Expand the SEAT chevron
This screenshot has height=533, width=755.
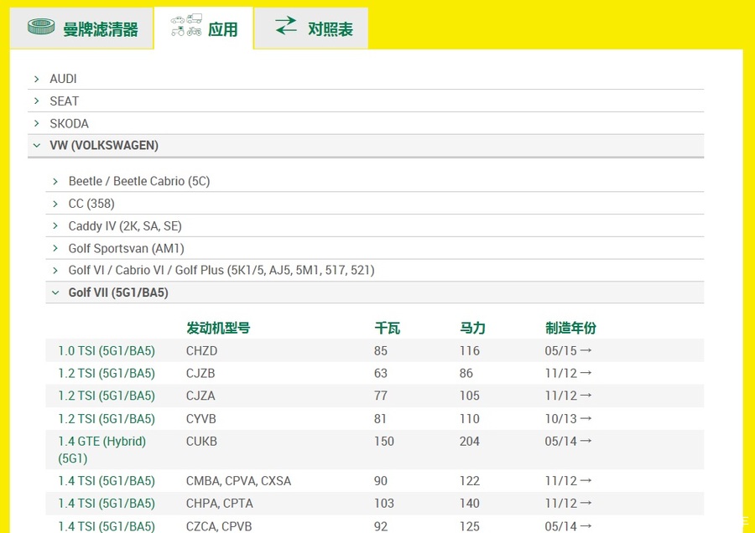(x=37, y=101)
